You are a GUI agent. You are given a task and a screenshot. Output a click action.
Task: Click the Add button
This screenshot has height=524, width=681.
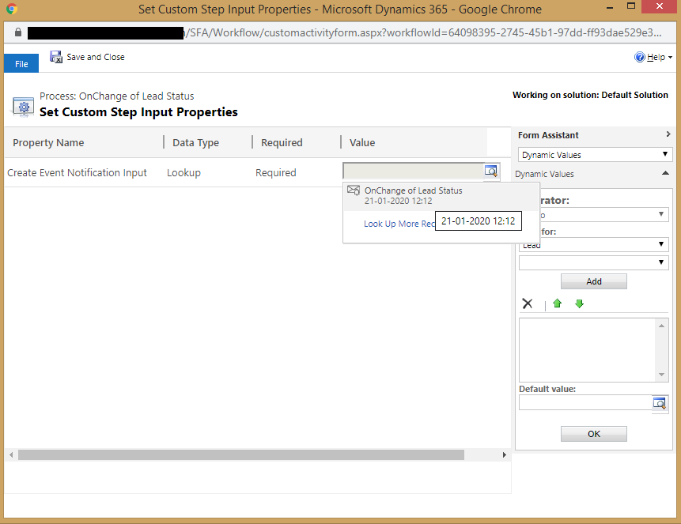click(594, 281)
